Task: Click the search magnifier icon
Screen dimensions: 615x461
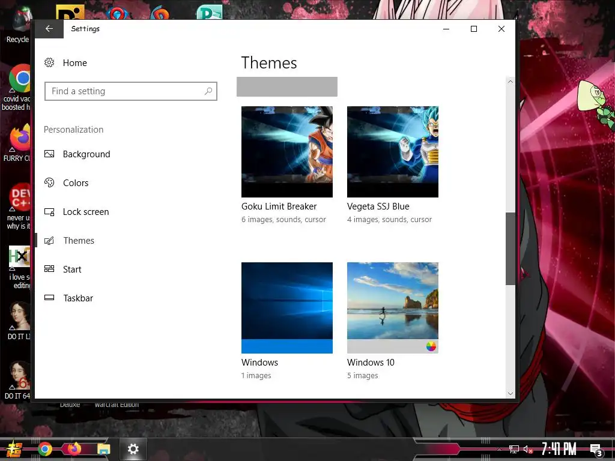Action: point(208,91)
